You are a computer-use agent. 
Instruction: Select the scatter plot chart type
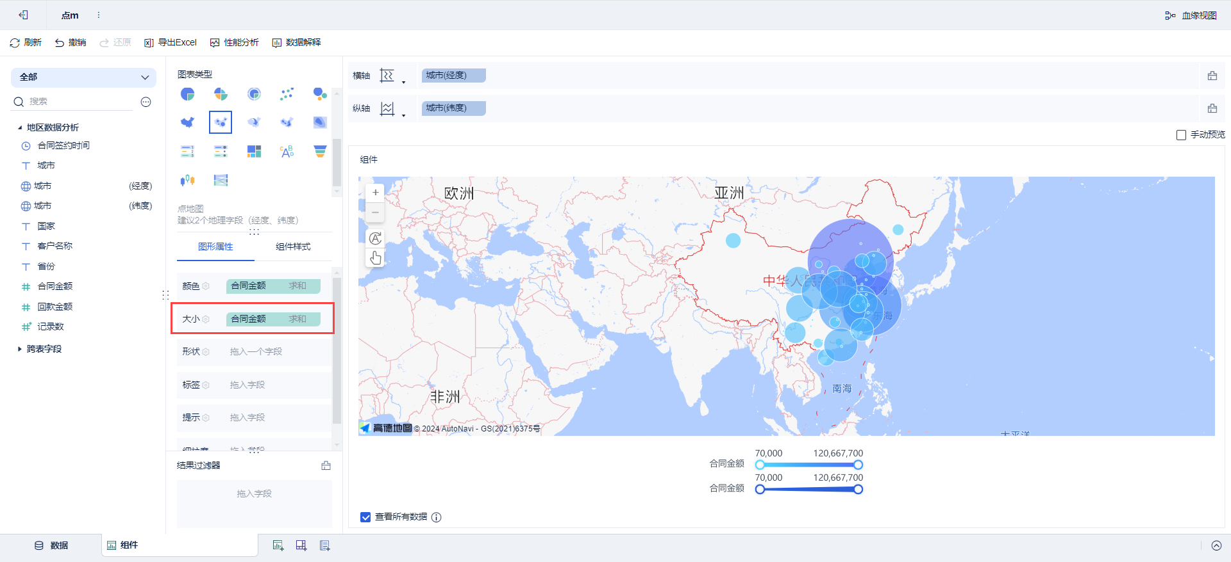click(287, 94)
